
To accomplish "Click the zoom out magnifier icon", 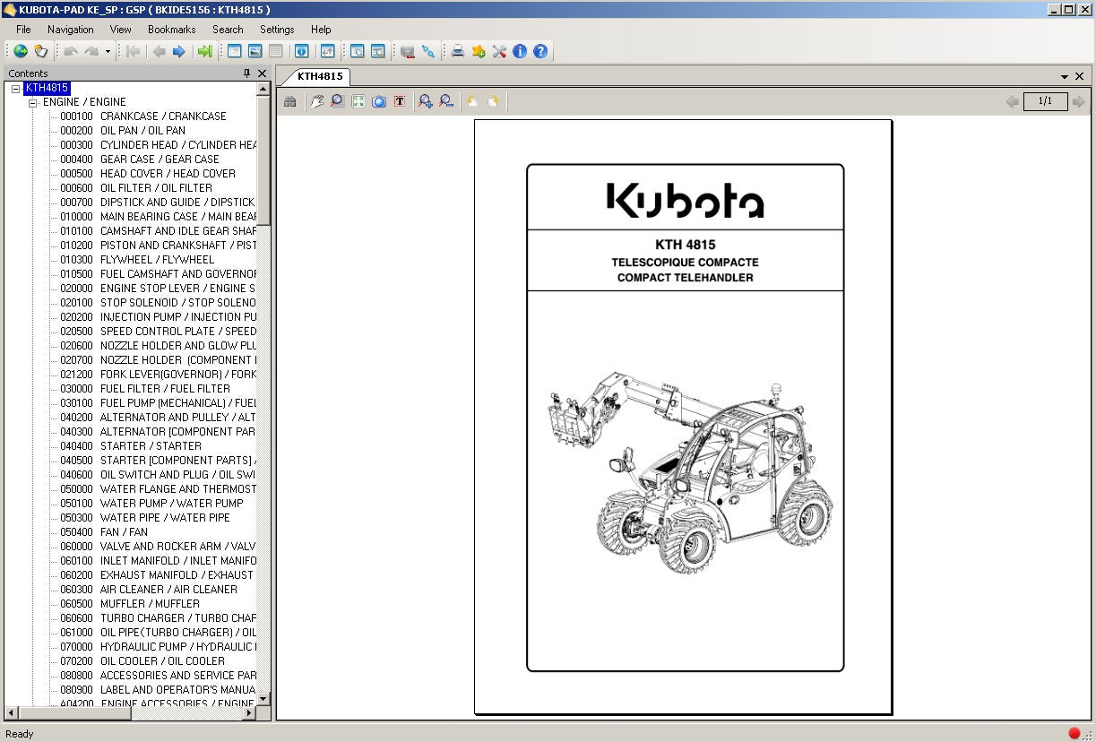I will point(445,102).
